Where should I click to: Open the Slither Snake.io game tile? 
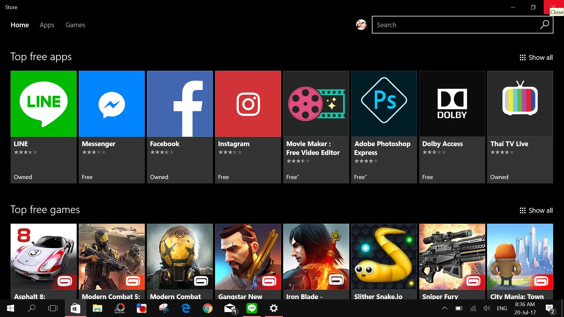tap(384, 261)
